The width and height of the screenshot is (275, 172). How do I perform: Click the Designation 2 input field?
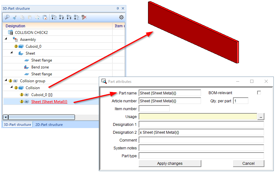pos(201,132)
